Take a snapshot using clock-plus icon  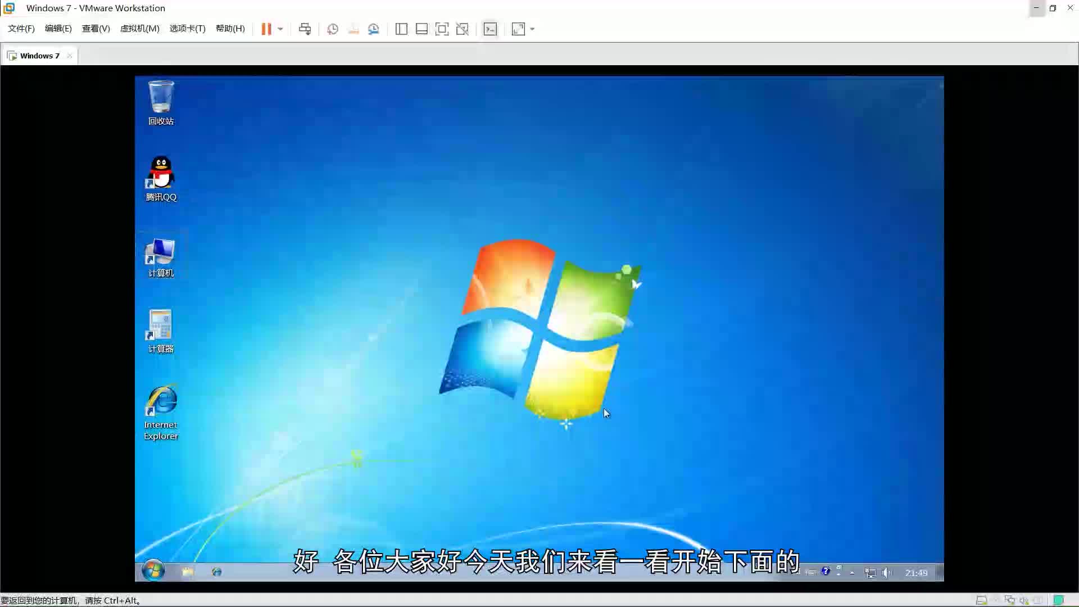333,29
